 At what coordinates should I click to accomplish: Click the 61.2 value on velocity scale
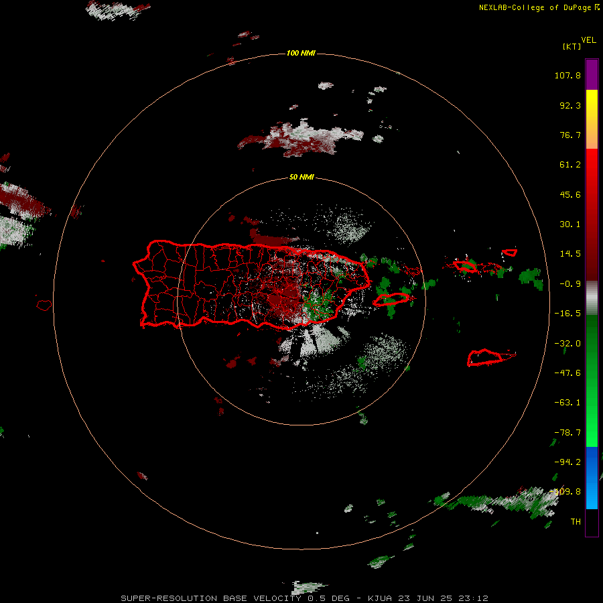(570, 165)
